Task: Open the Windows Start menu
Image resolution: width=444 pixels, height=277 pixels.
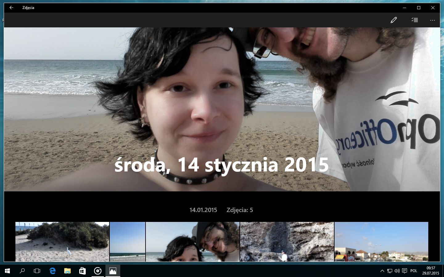Action: (7, 271)
